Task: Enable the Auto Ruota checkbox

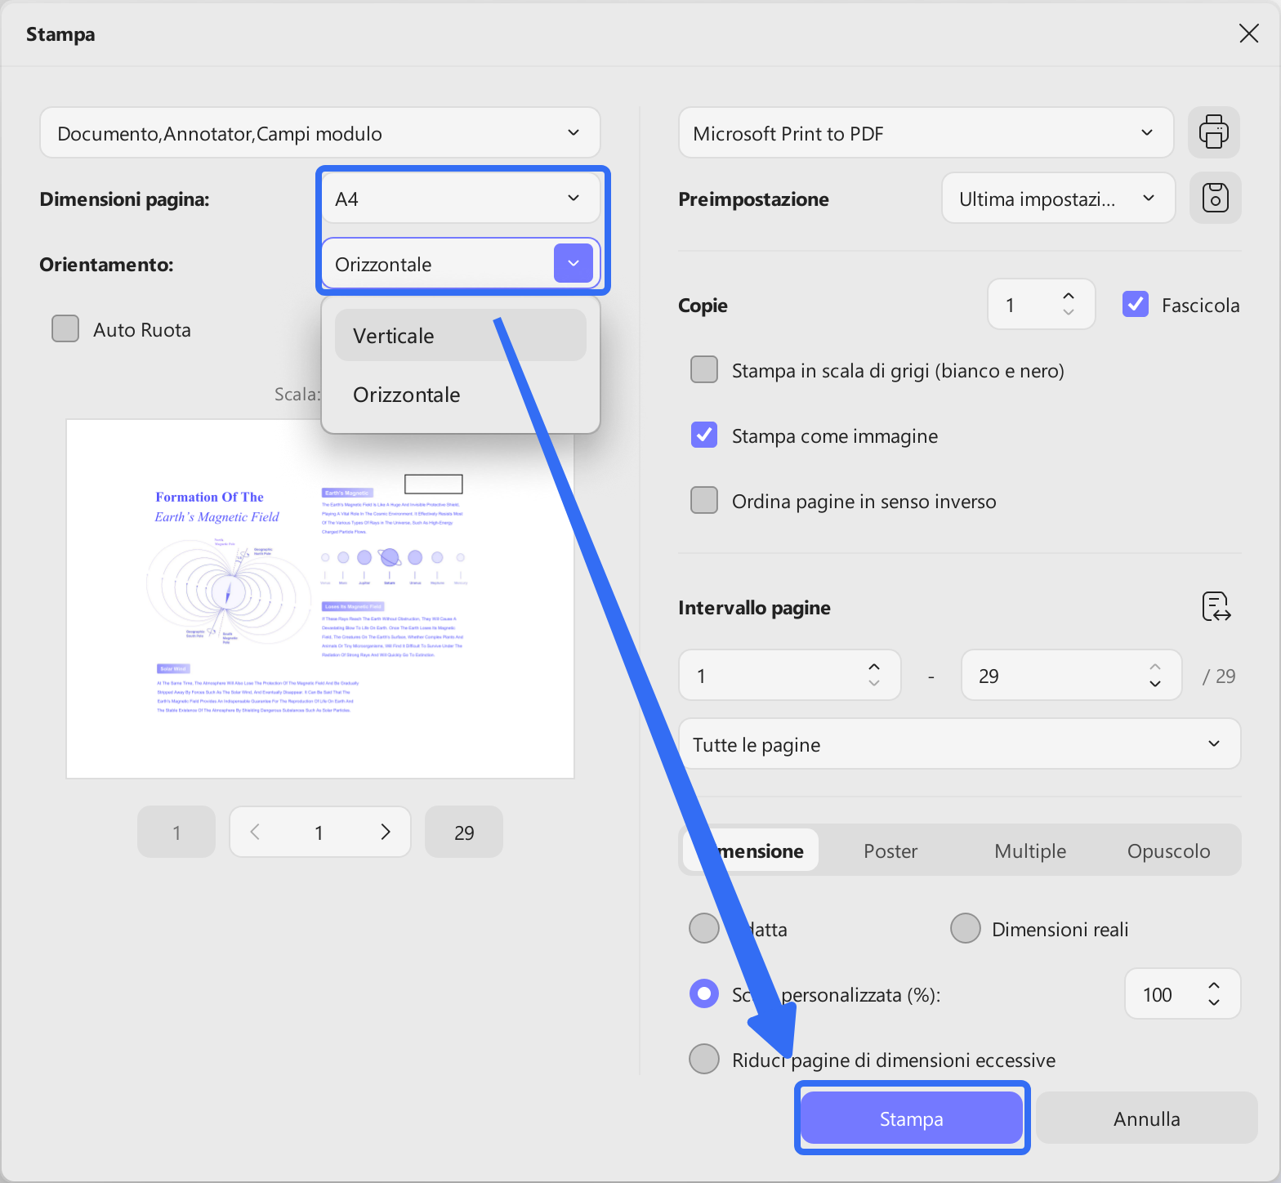Action: 65,329
